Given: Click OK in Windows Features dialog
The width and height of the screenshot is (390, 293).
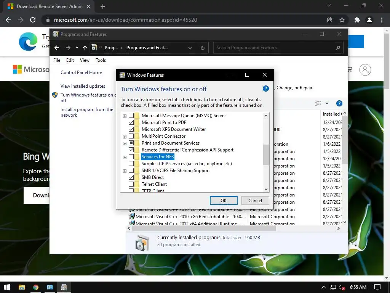Looking at the screenshot, I should [x=224, y=201].
